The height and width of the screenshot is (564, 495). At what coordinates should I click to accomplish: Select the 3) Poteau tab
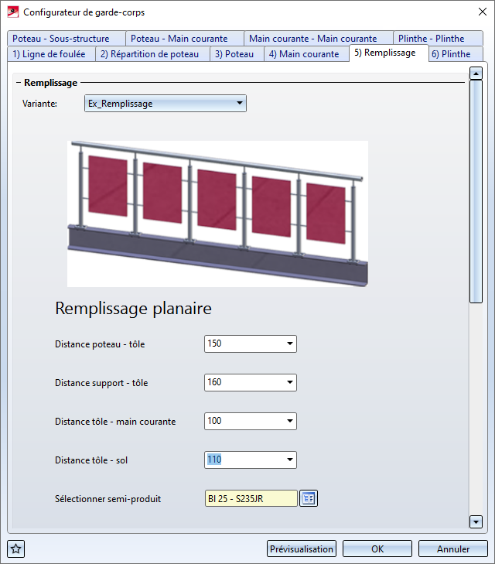click(237, 54)
